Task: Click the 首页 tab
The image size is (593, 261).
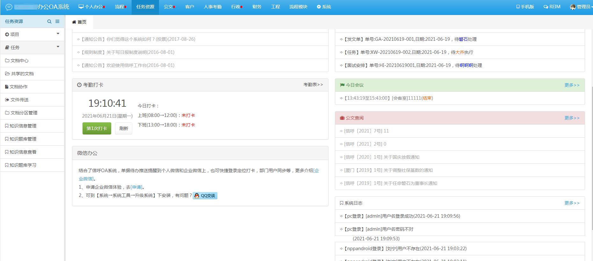Action: point(79,22)
